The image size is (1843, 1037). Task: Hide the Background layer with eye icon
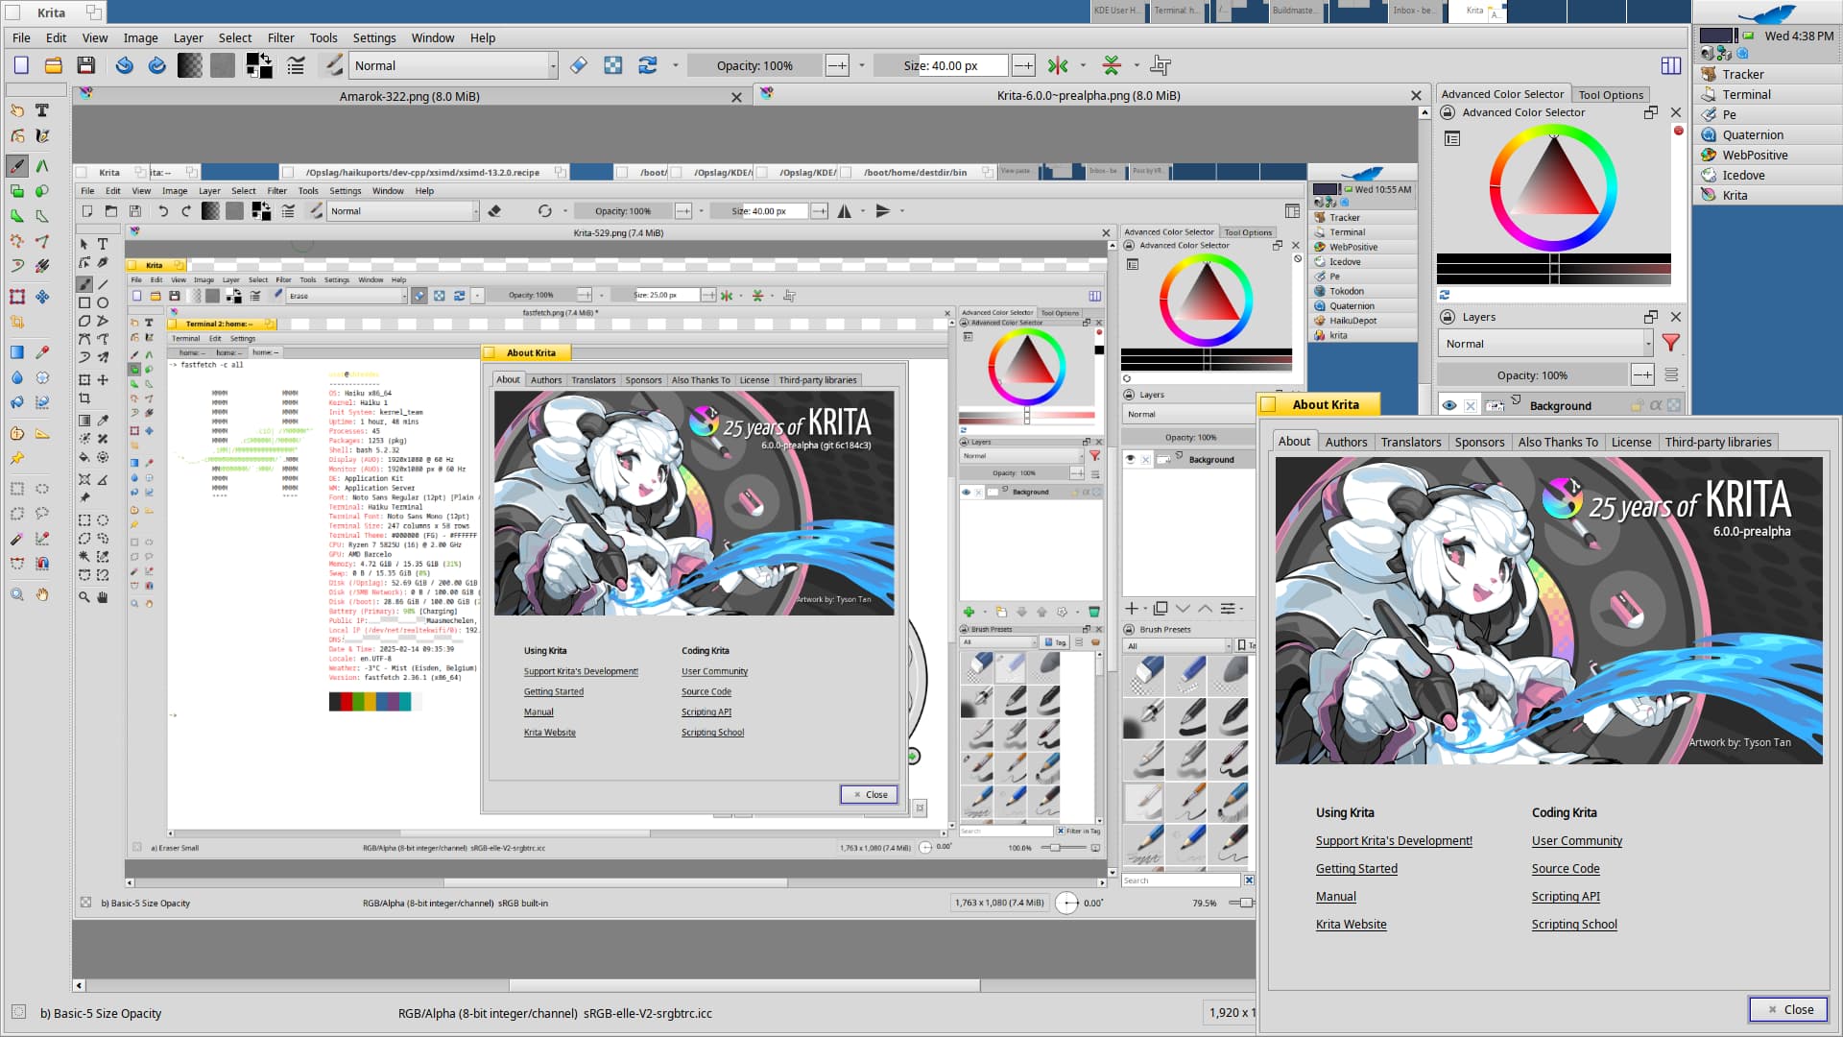[1449, 405]
